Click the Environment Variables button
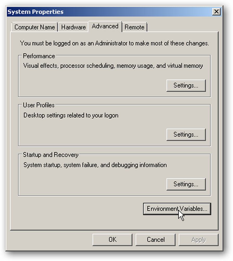 [177, 209]
